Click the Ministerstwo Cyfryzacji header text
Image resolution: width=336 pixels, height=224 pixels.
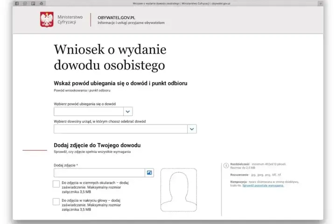[x=70, y=19]
